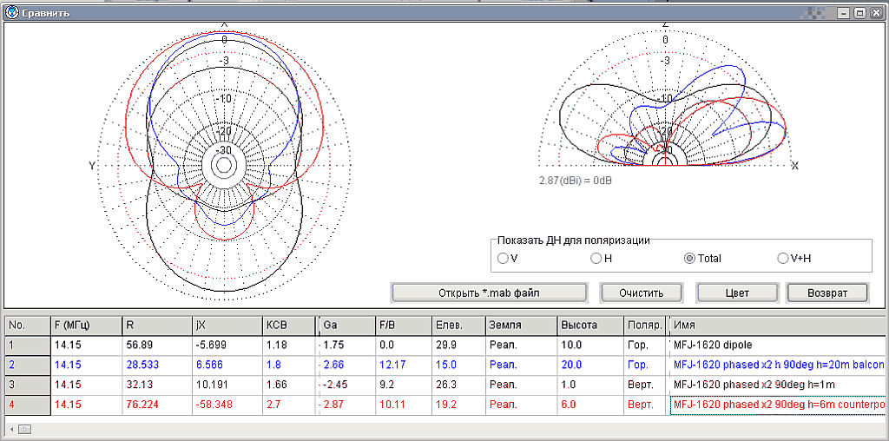The width and height of the screenshot is (889, 441).
Task: Open the Цвет color chooser button
Action: (x=737, y=293)
